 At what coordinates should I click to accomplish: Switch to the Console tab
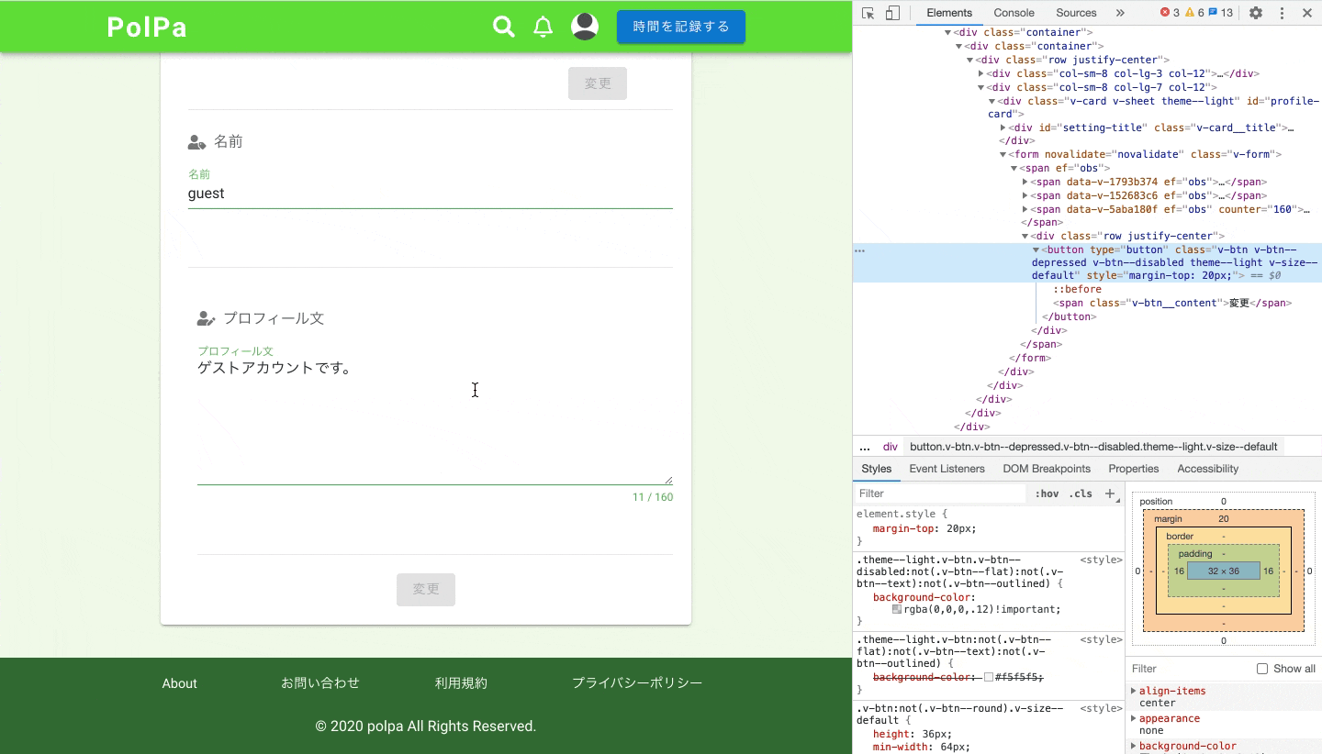(1014, 13)
